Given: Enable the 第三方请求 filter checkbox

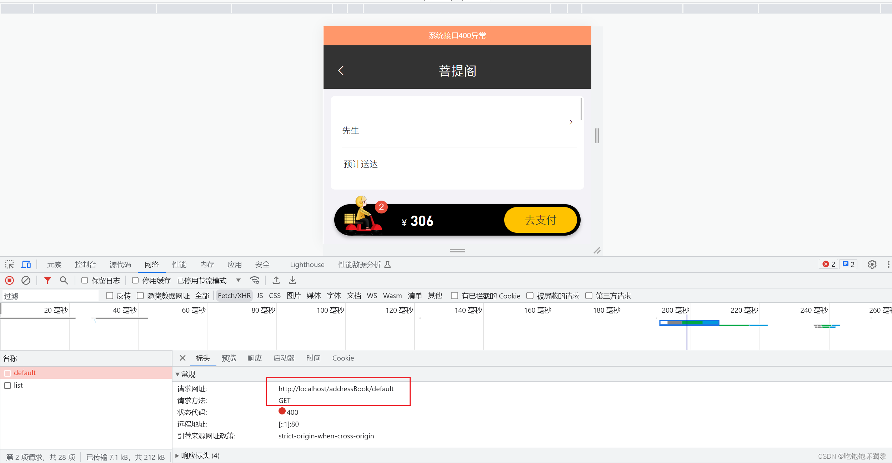Looking at the screenshot, I should coord(589,296).
